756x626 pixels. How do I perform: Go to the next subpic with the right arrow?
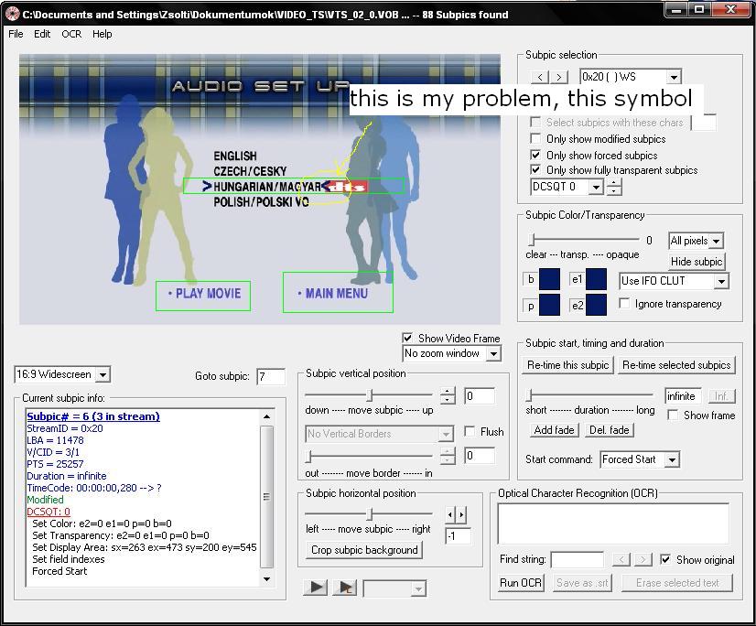[x=559, y=77]
